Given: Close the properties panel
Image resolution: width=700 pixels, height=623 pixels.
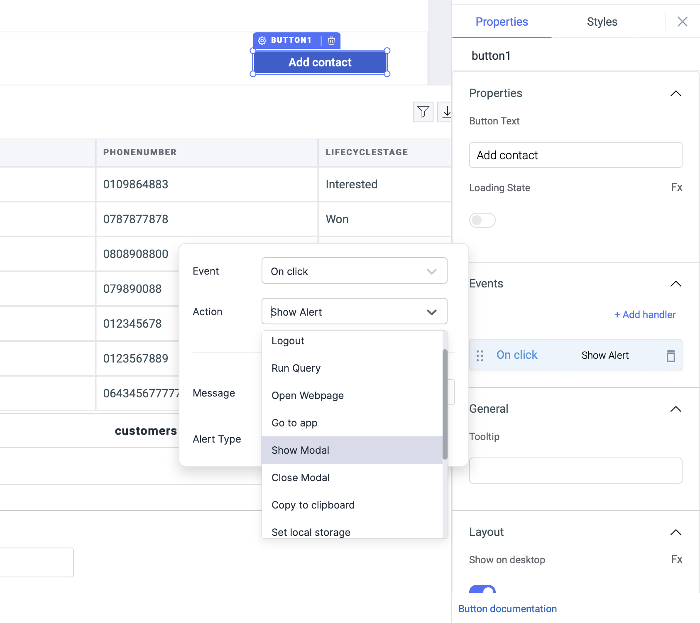Looking at the screenshot, I should point(682,22).
